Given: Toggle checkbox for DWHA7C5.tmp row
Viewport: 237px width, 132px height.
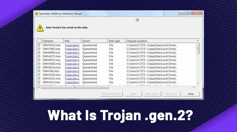Looking at the screenshot, I should (39, 56).
